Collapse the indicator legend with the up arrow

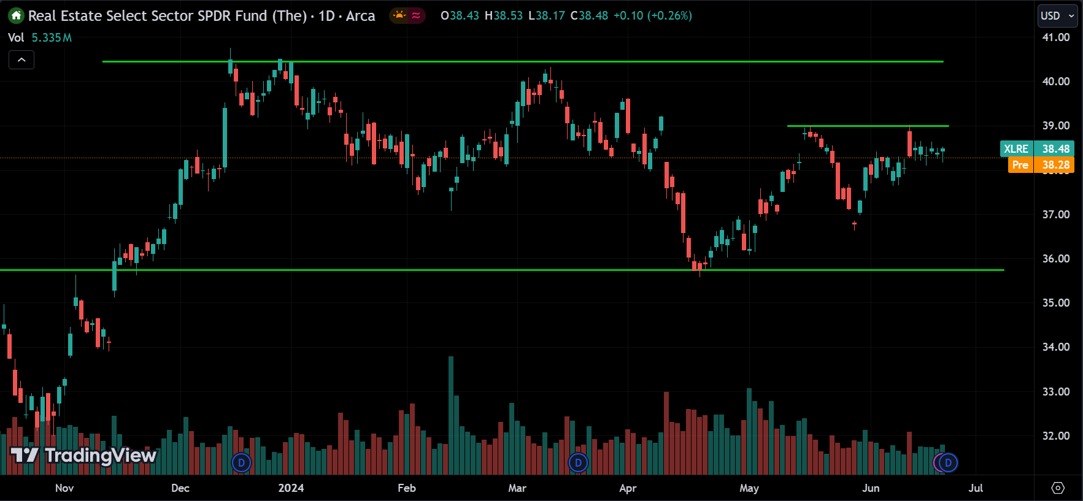pyautogui.click(x=21, y=60)
